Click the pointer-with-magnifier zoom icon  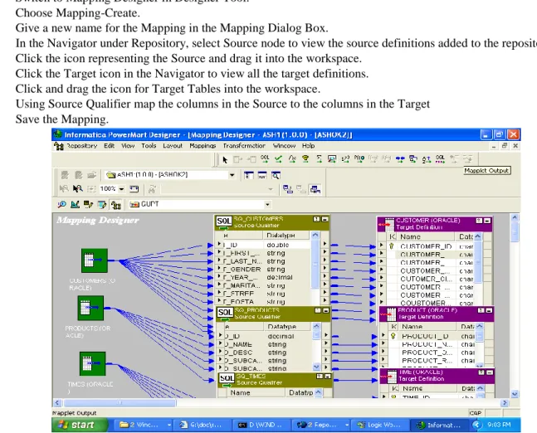click(78, 189)
